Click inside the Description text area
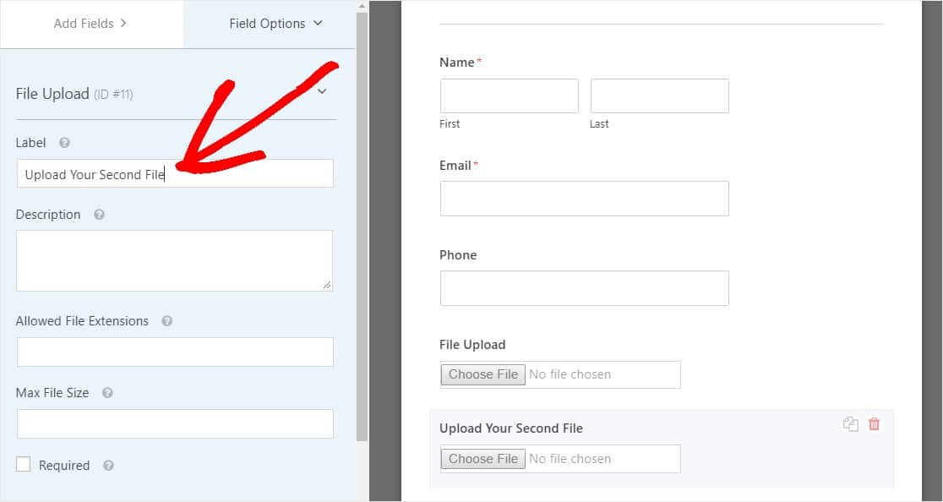This screenshot has width=943, height=502. click(174, 261)
